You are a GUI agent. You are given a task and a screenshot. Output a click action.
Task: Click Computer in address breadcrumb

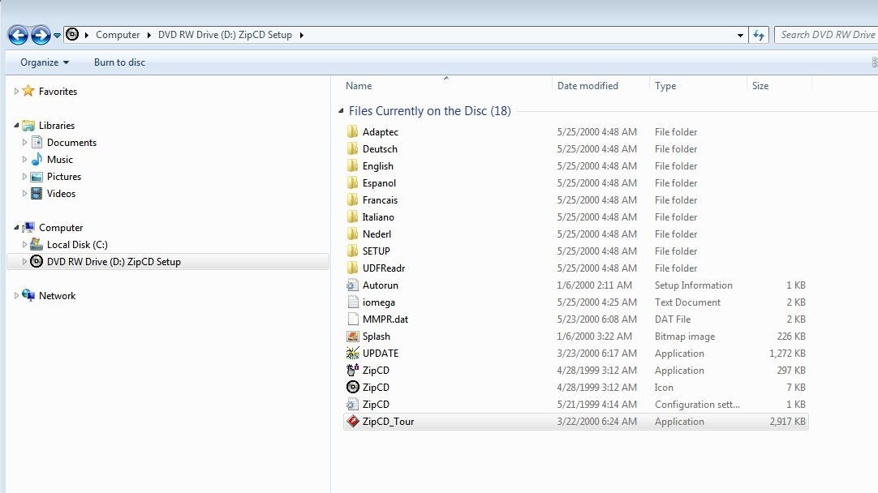pos(118,35)
